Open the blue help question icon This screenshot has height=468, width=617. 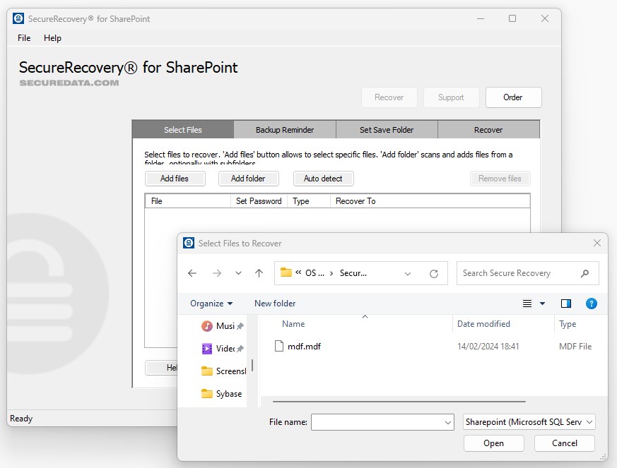[592, 304]
